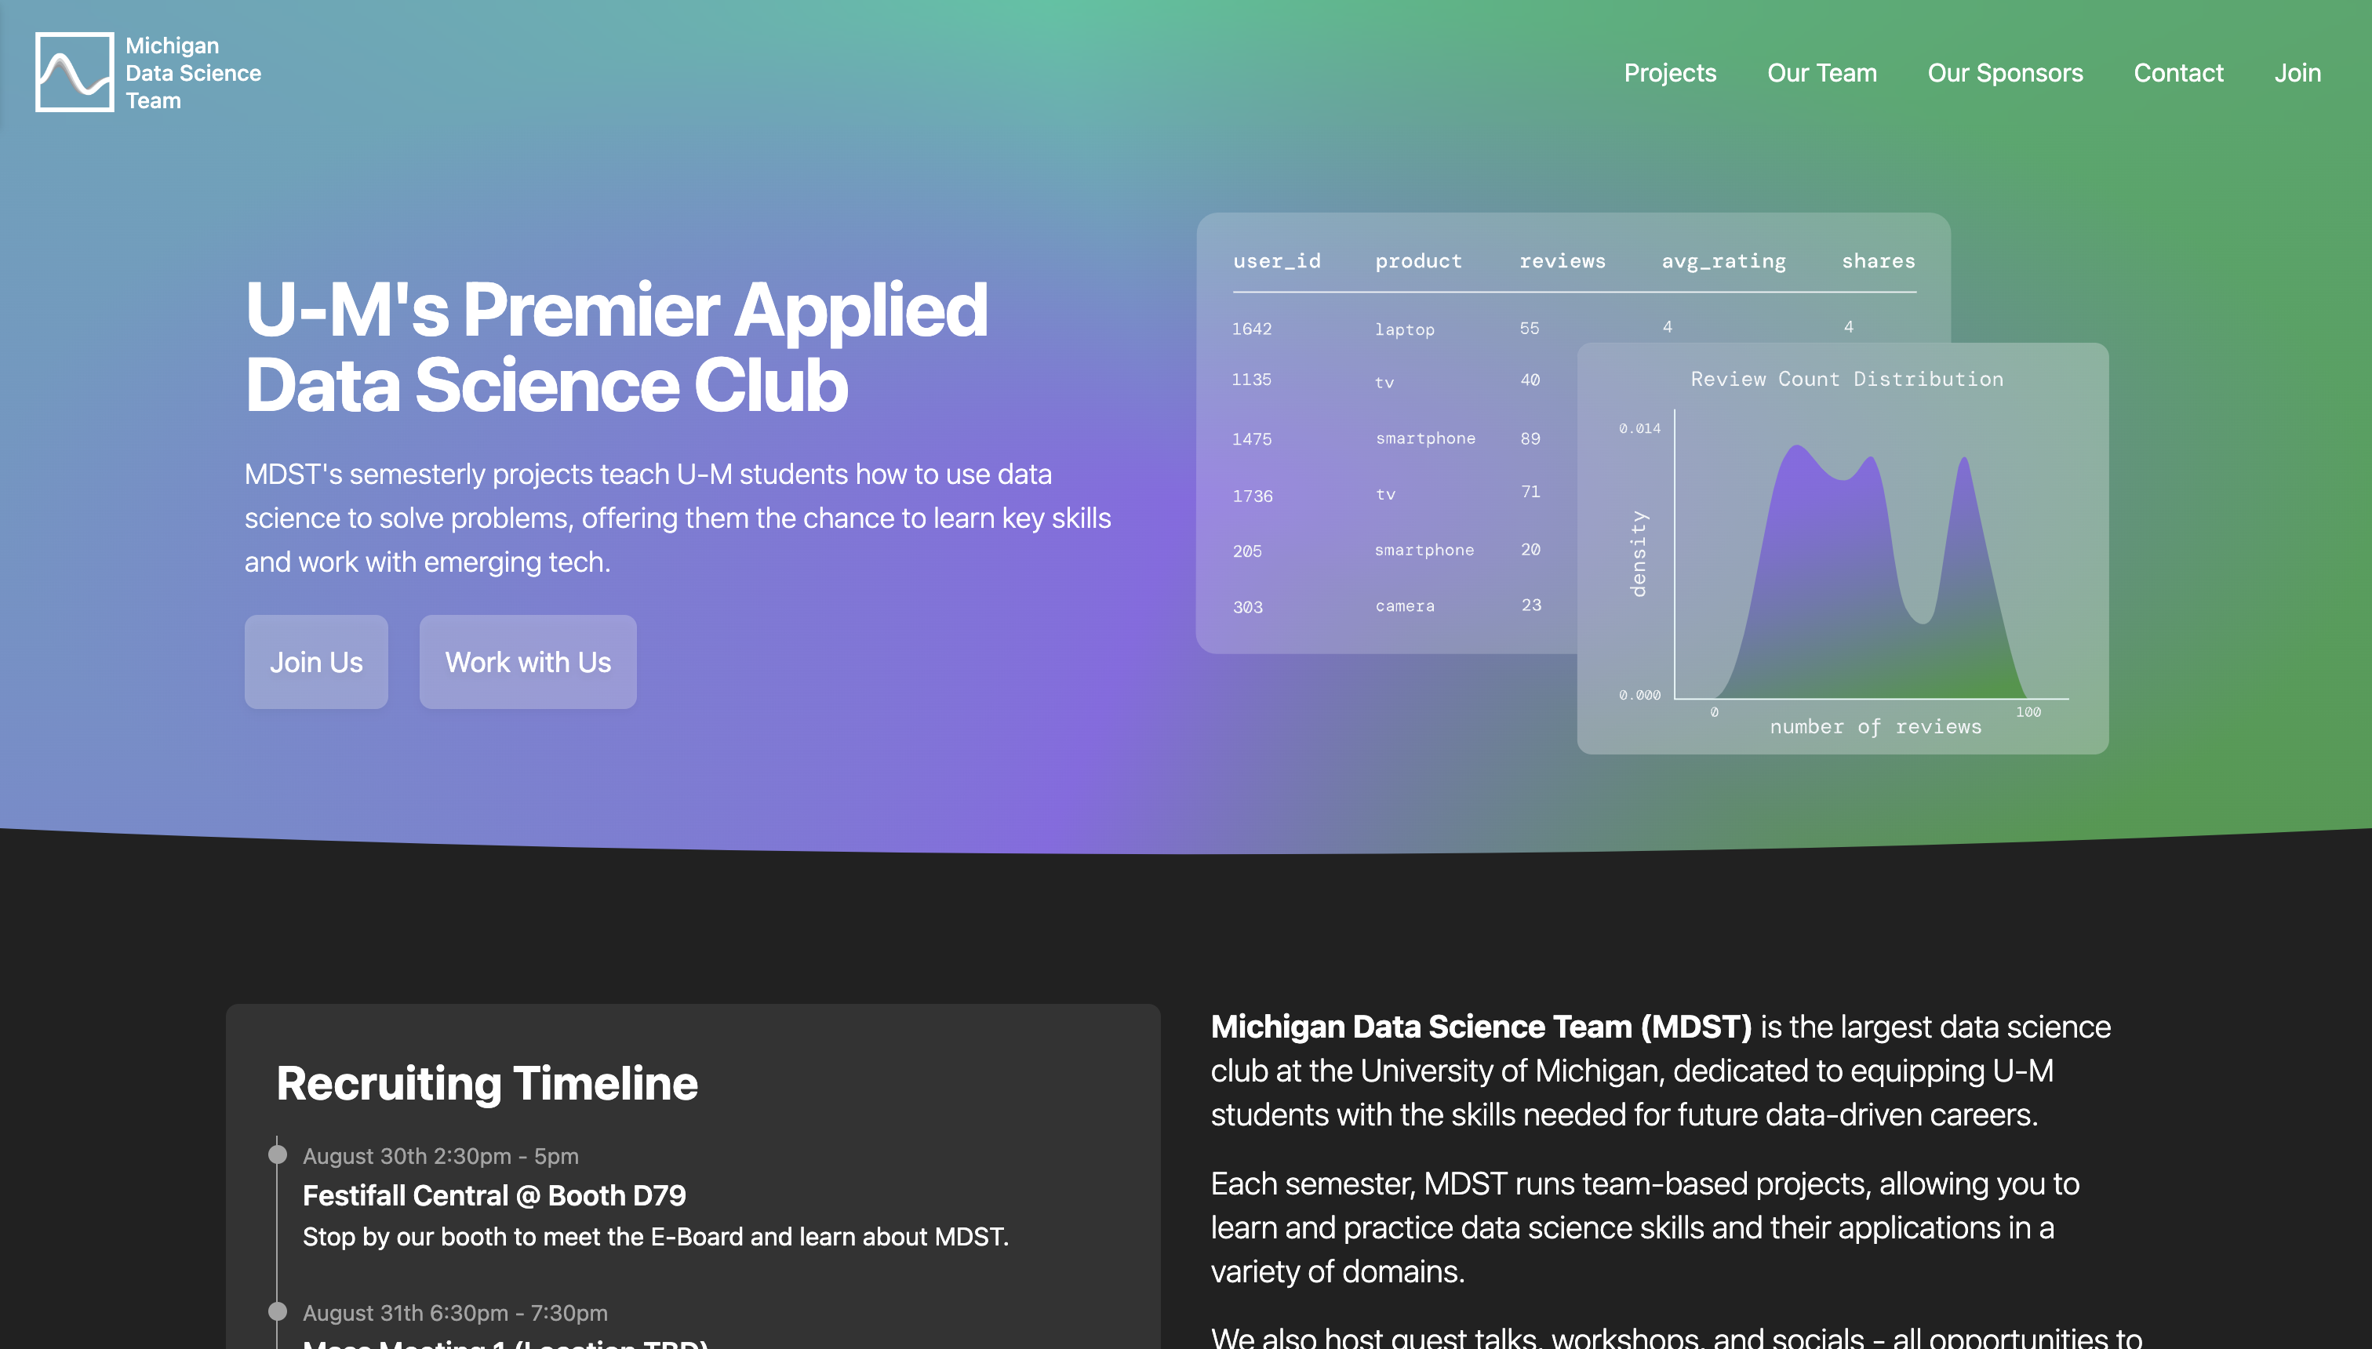Click the timeline dot for August 31st
Screen dimensions: 2372x1349
277,1311
